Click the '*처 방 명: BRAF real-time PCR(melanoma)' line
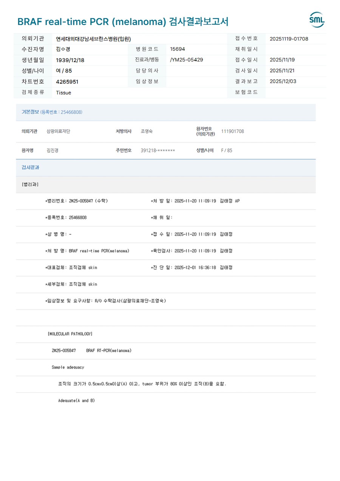The width and height of the screenshot is (340, 481). tap(87, 251)
